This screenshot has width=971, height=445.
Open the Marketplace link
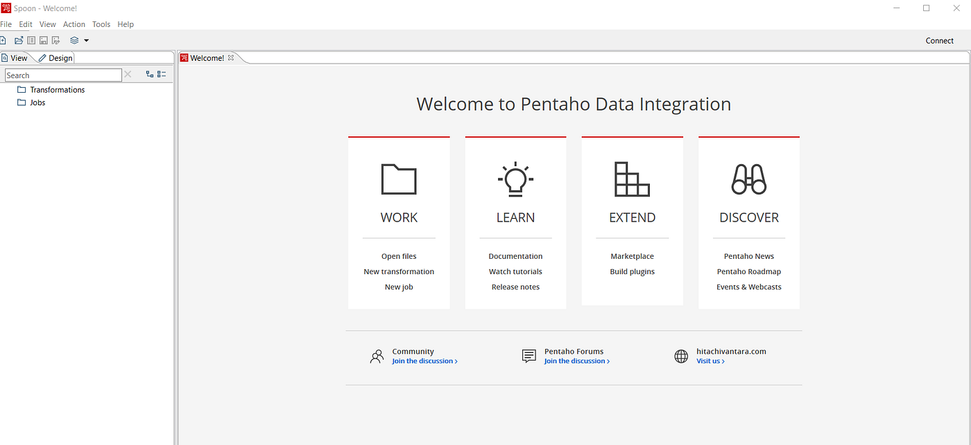point(632,256)
